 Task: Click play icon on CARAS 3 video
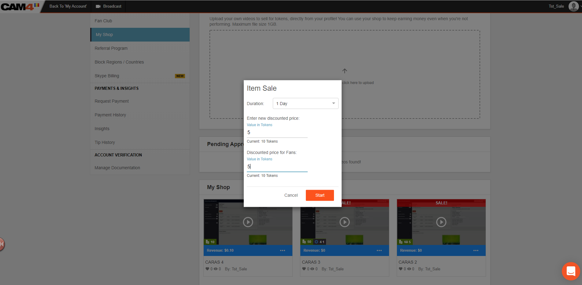point(344,222)
